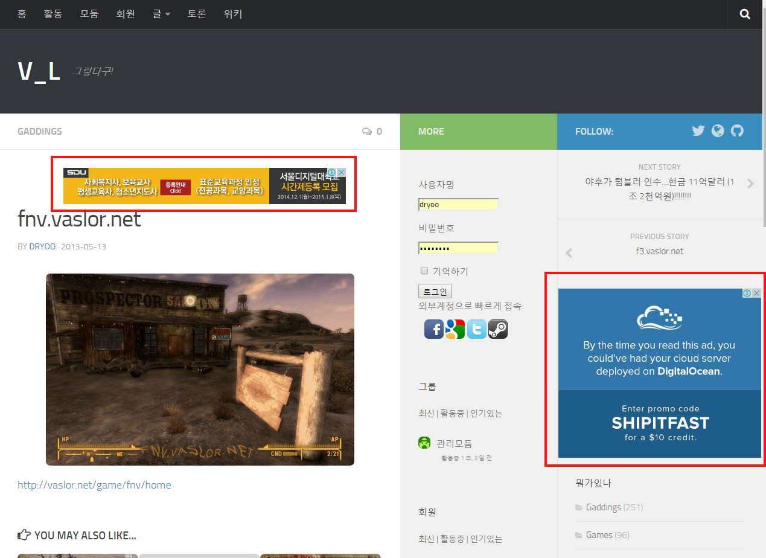Go to previous story via left chevron
Screen dimensions: 766x558
pyautogui.click(x=569, y=253)
